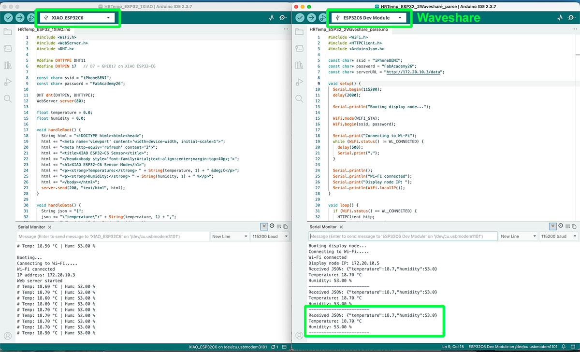Open ESP32C6 Dev Module board selector dropdown

[x=369, y=17]
